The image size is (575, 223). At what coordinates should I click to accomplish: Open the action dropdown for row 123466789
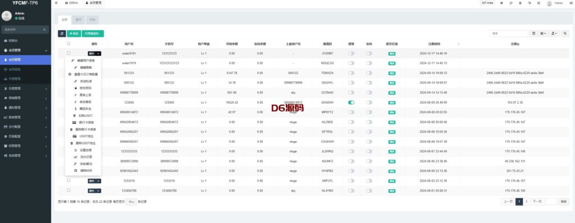94,191
